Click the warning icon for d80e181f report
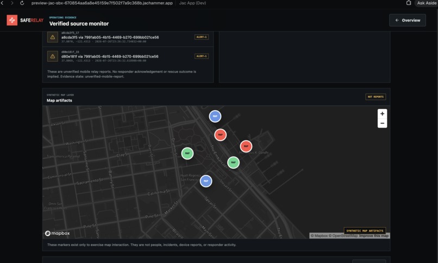Viewport: 438px width, 263px height. [x=53, y=56]
